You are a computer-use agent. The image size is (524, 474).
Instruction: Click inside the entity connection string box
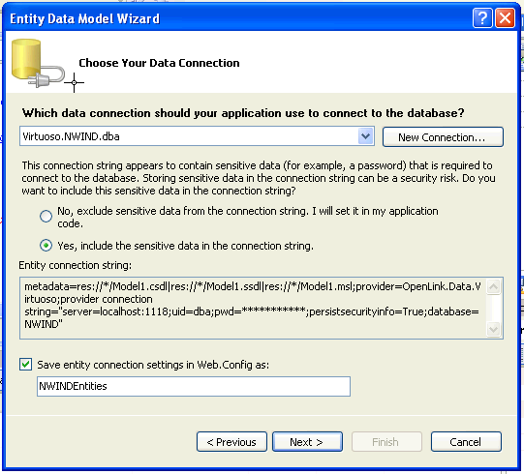point(253,308)
